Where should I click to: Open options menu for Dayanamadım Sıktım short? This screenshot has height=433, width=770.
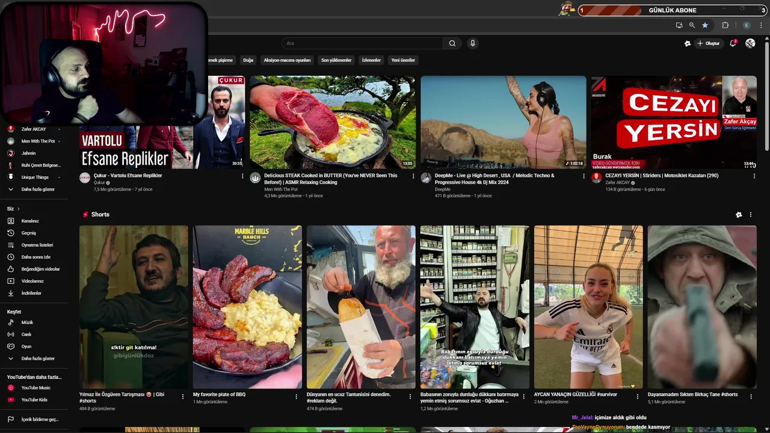point(751,396)
